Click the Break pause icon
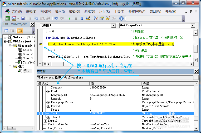The height and width of the screenshot is (133, 201). [76, 19]
